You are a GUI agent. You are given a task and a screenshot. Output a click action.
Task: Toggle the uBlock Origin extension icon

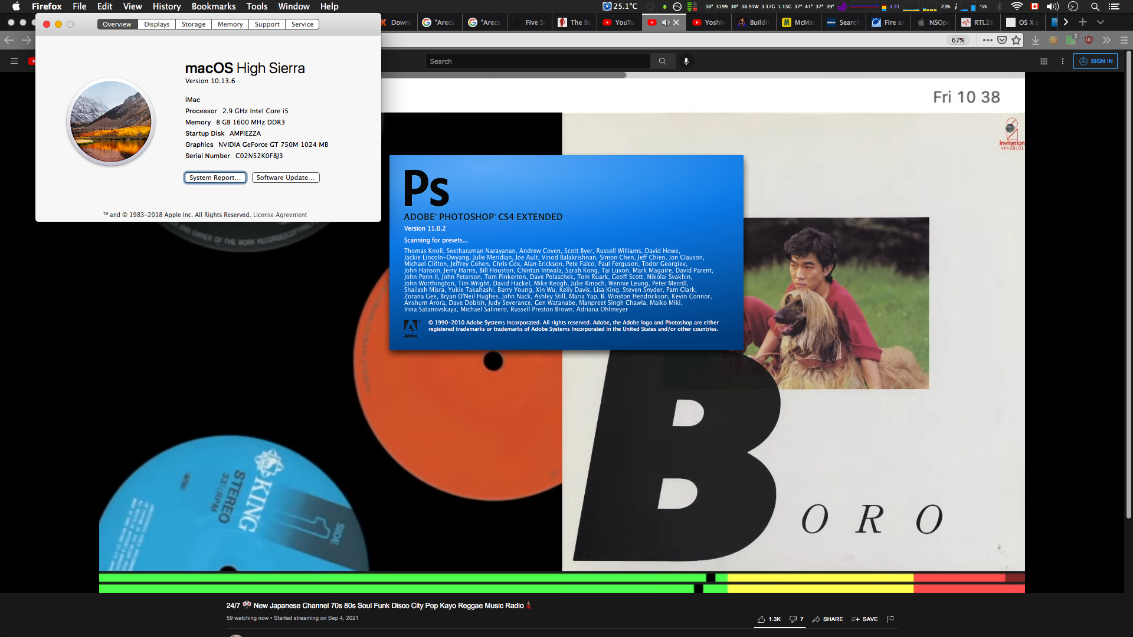click(x=1089, y=40)
